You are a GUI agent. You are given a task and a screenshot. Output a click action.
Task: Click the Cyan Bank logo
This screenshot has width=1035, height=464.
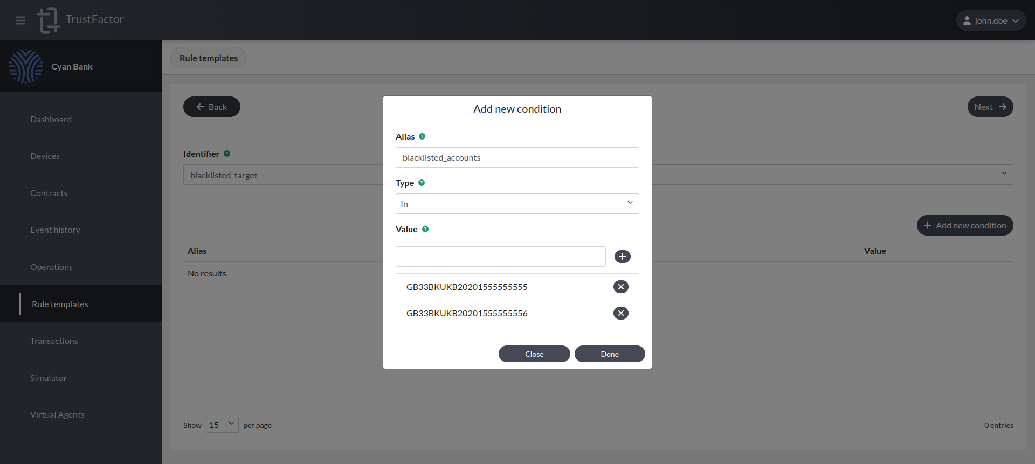(x=26, y=66)
